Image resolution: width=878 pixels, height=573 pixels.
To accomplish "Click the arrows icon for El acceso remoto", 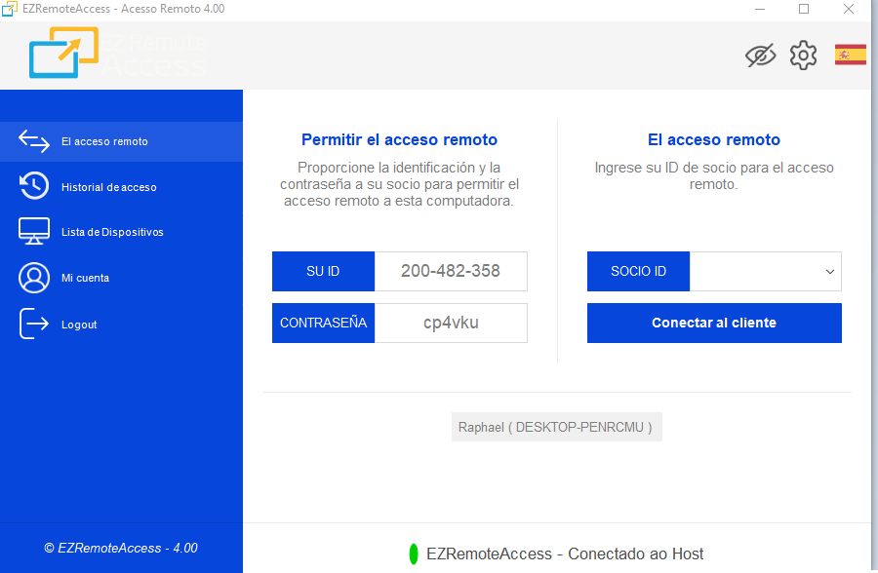I will (34, 141).
